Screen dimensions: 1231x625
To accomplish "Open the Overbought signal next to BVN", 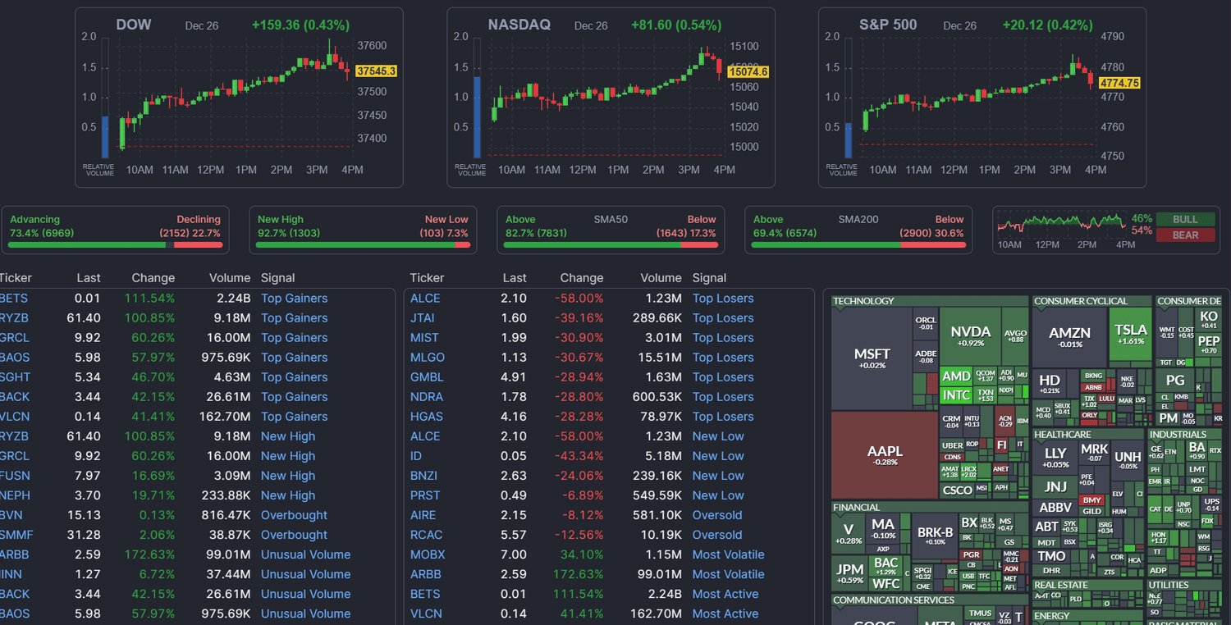I will click(x=294, y=514).
